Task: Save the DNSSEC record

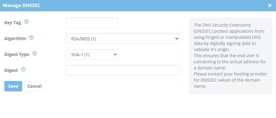Action: click(13, 86)
